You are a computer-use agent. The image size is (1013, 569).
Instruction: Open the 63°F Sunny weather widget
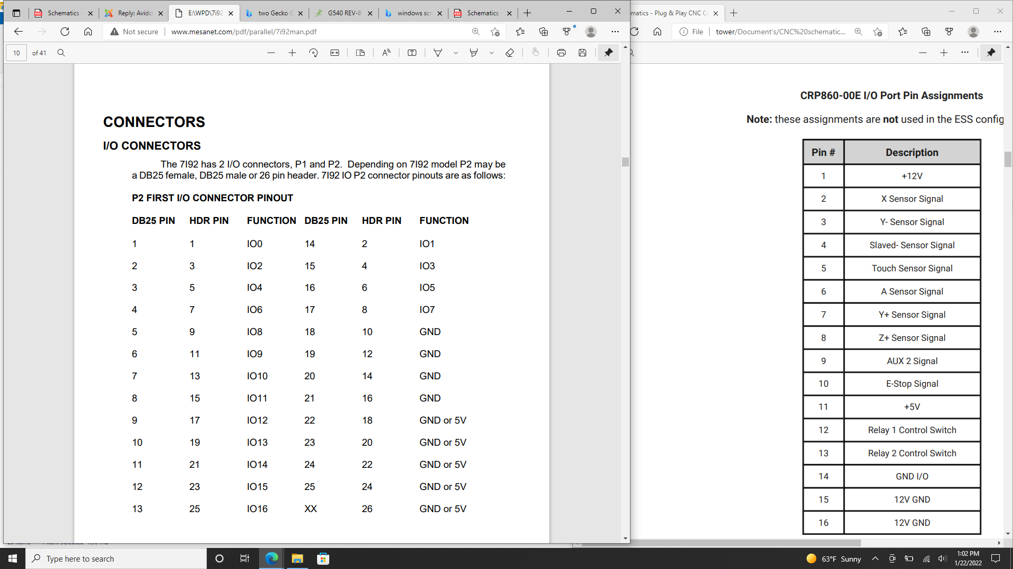[x=834, y=558]
